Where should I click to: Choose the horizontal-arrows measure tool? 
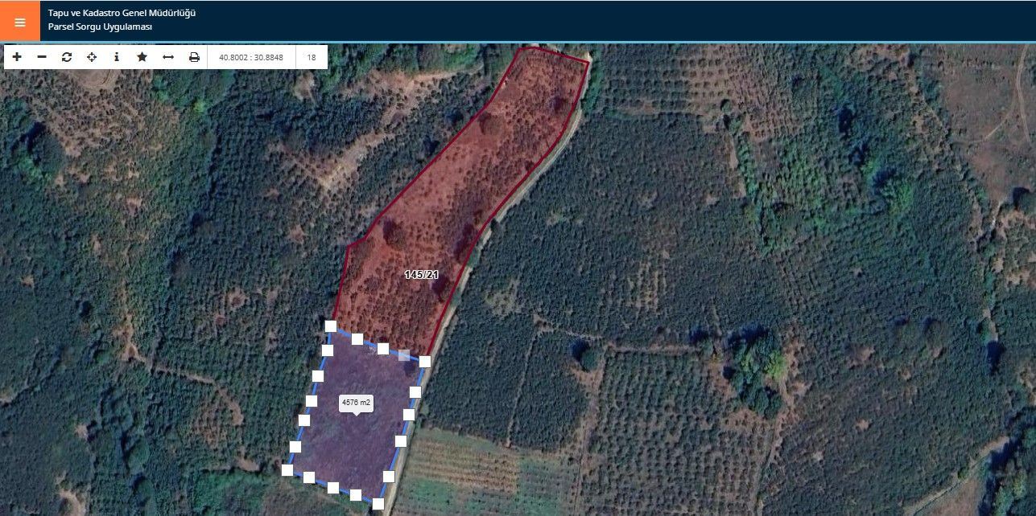point(168,57)
